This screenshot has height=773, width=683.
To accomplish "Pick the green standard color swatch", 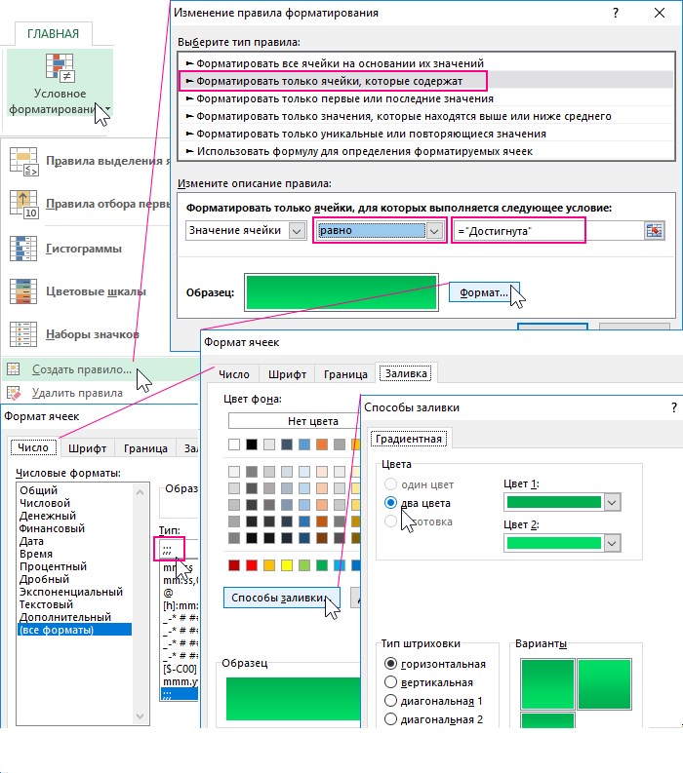I will click(x=322, y=565).
